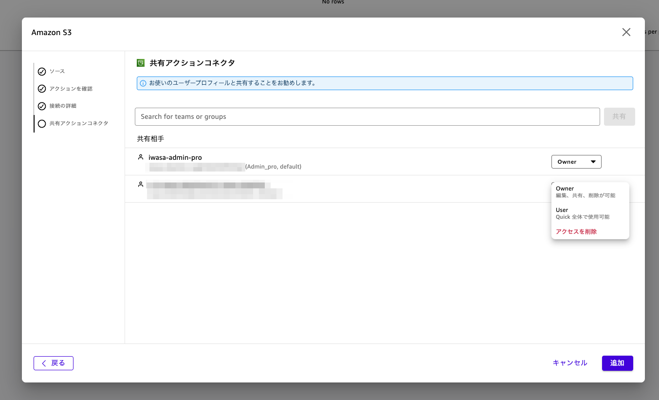Click the キャンセル link
The width and height of the screenshot is (659, 400).
click(570, 363)
